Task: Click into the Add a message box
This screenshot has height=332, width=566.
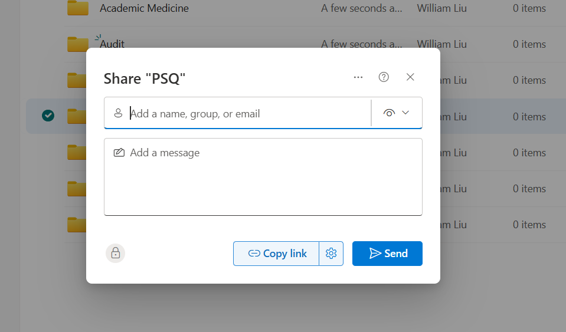Action: [263, 177]
